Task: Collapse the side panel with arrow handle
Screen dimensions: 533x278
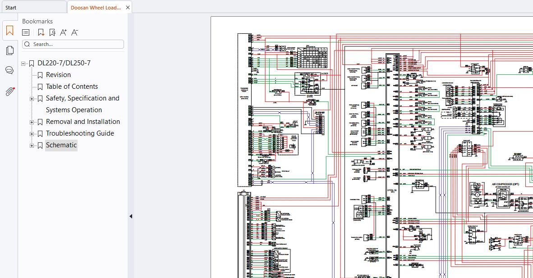Action: 131,216
